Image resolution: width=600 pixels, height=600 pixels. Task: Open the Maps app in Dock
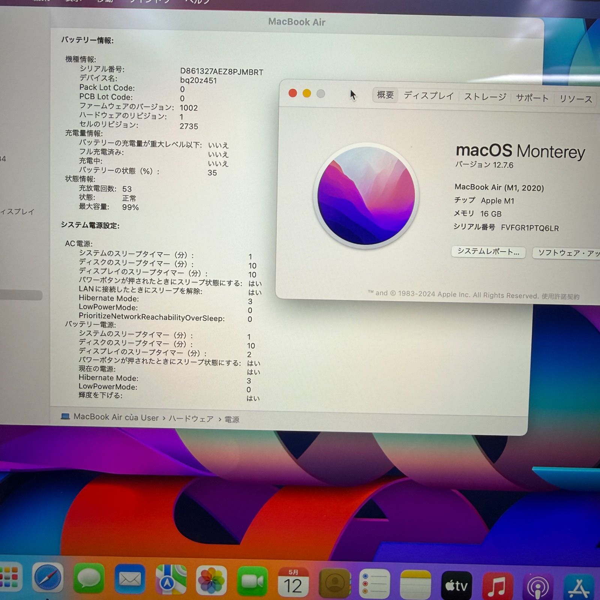171,580
